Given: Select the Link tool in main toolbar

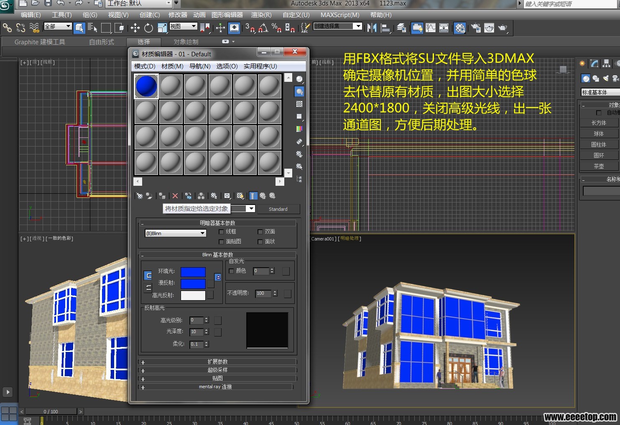Looking at the screenshot, I should click(7, 28).
